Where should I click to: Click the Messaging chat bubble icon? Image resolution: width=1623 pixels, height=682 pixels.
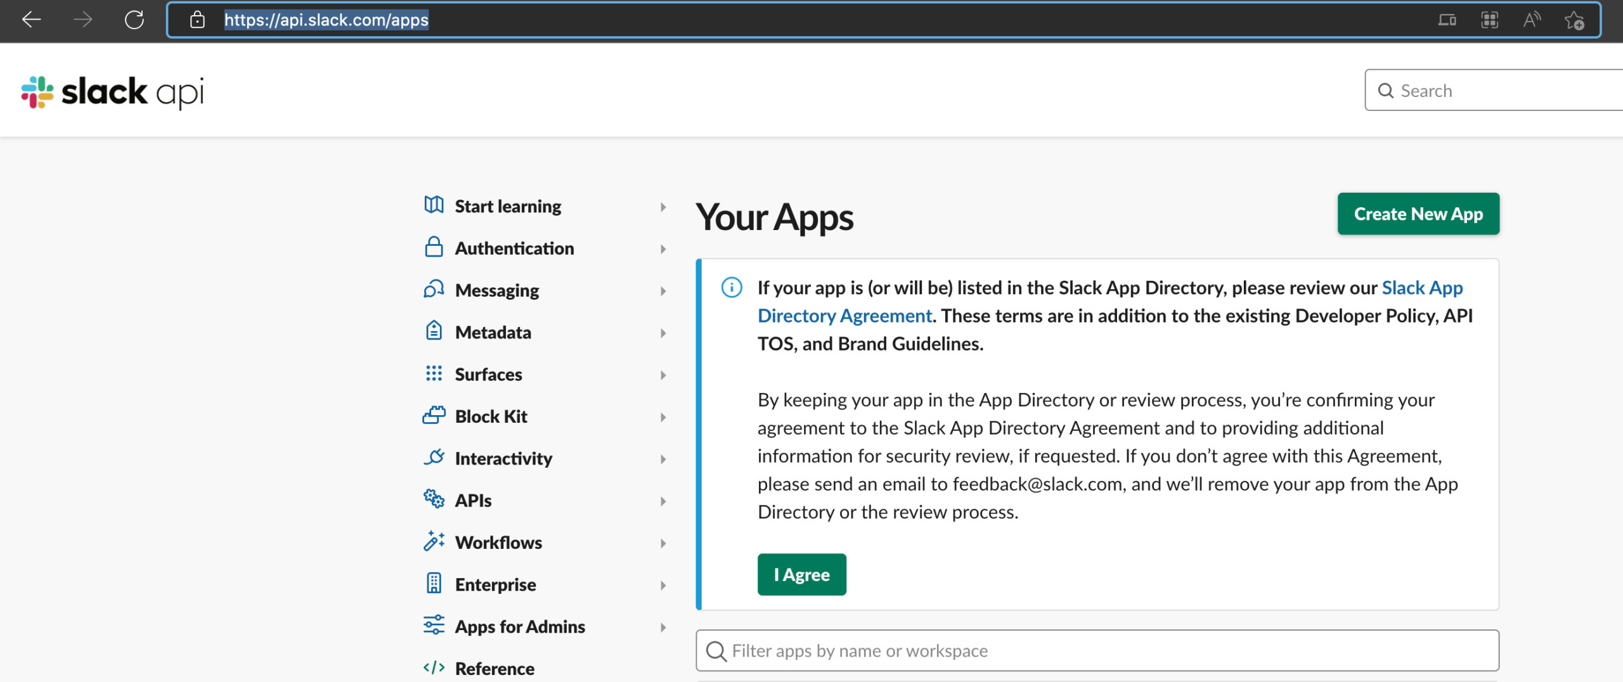[434, 289]
